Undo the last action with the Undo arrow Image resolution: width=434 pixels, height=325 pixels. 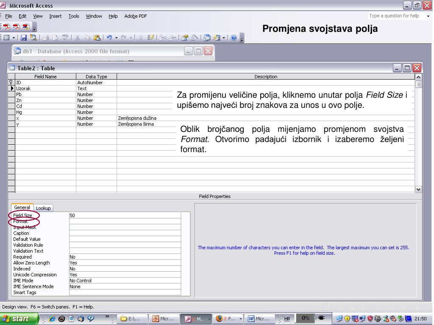[109, 38]
